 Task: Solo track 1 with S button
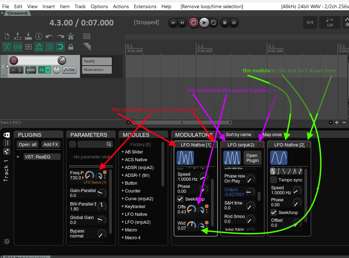[20, 70]
